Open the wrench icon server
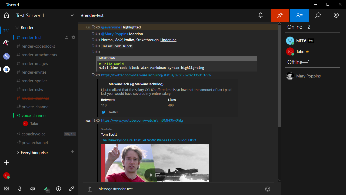The height and width of the screenshot is (195, 346). click(x=6, y=56)
